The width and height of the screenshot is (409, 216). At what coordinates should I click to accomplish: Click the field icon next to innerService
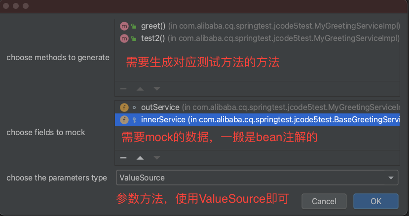tap(124, 120)
